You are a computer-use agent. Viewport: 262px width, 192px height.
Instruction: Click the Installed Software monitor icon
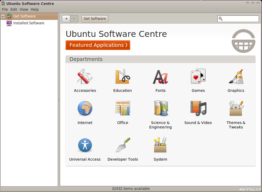coord(9,23)
